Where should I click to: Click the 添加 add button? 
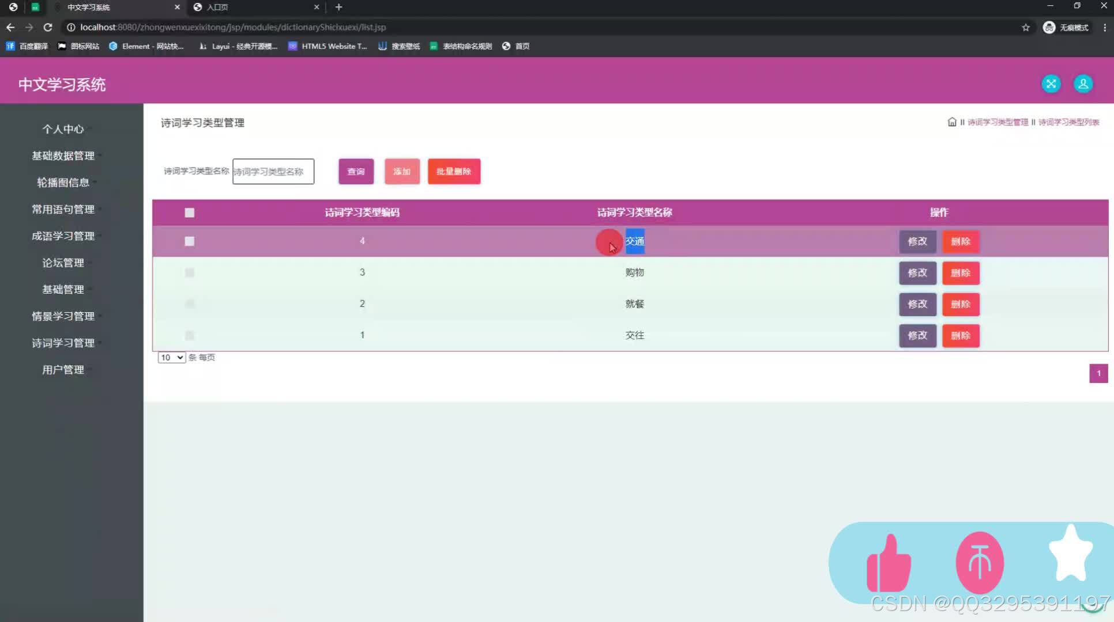(x=402, y=172)
